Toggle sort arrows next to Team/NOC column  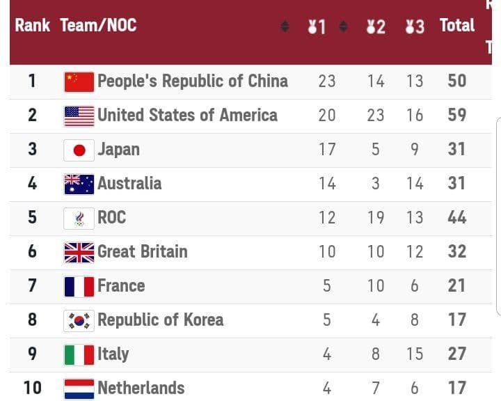[285, 26]
